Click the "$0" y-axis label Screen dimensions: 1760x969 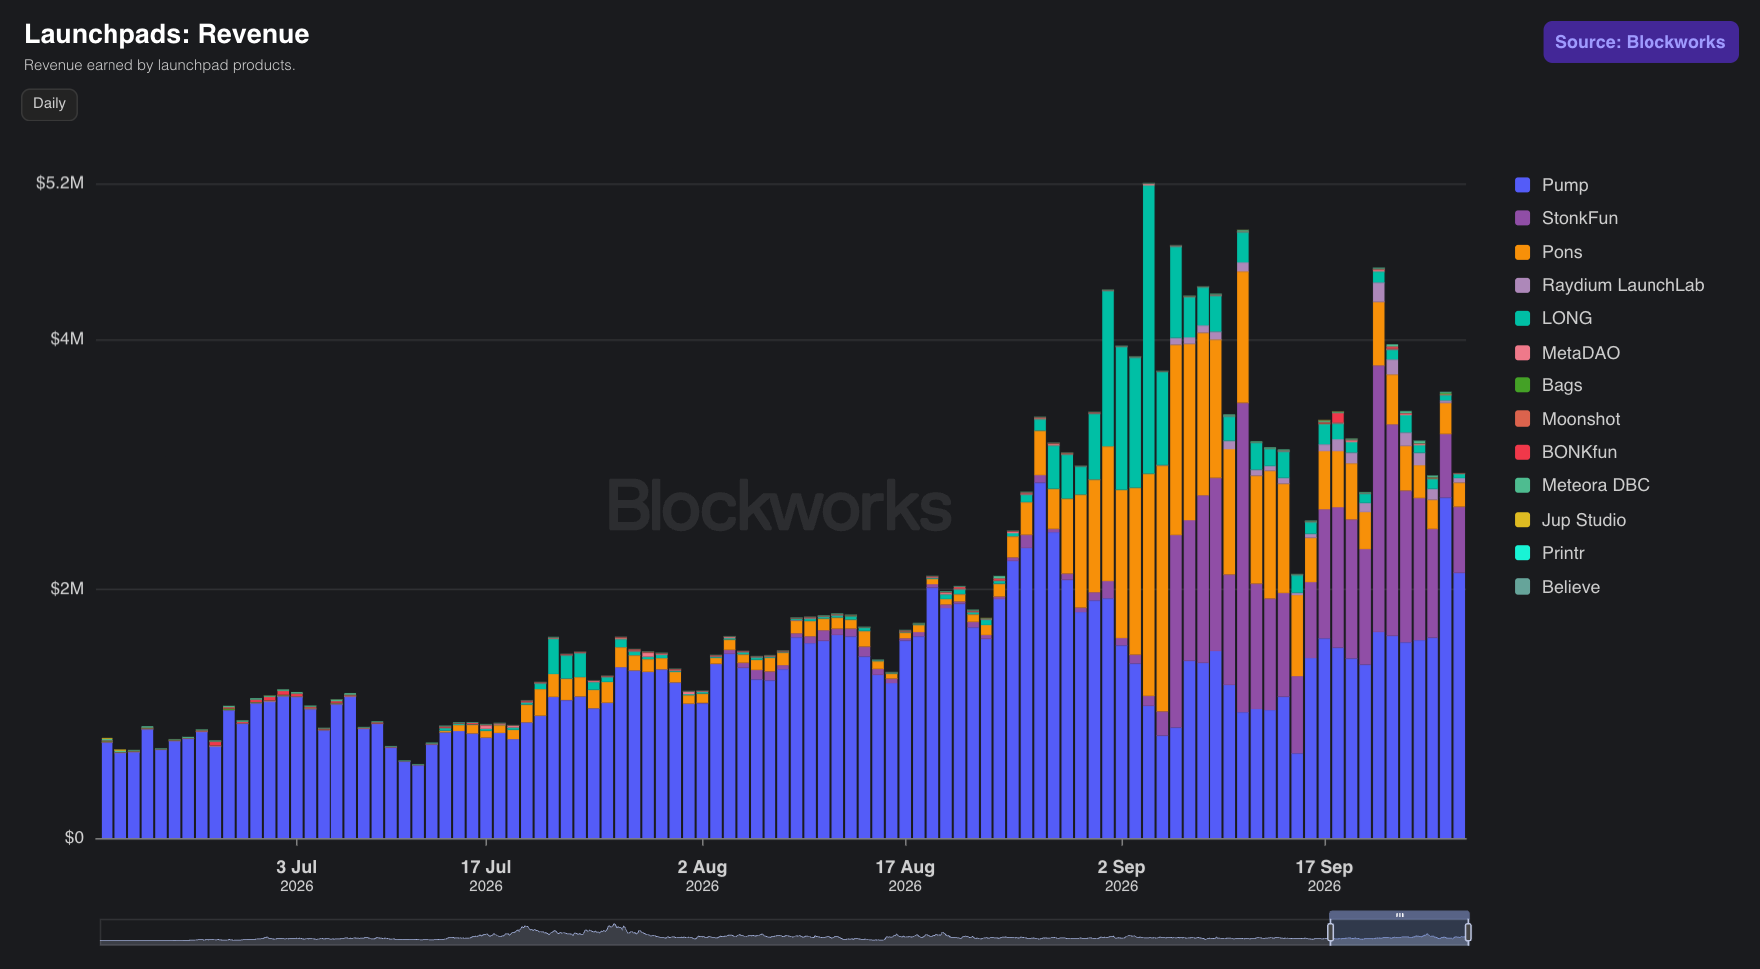pyautogui.click(x=74, y=837)
